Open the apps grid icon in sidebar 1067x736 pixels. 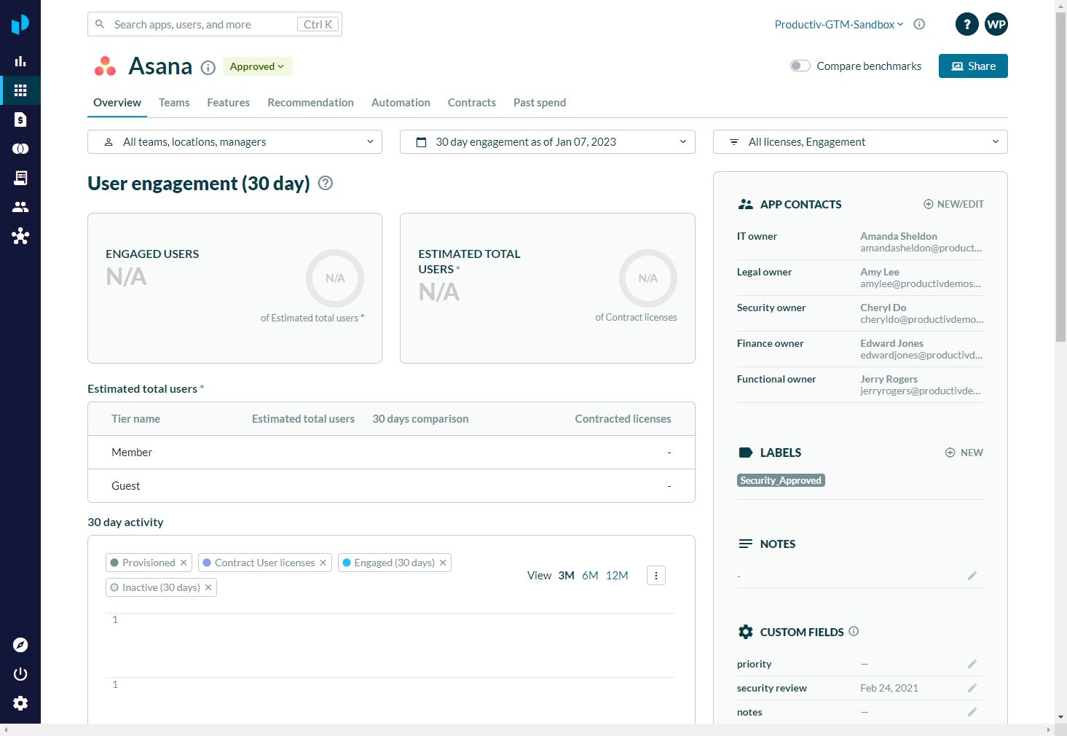[20, 90]
